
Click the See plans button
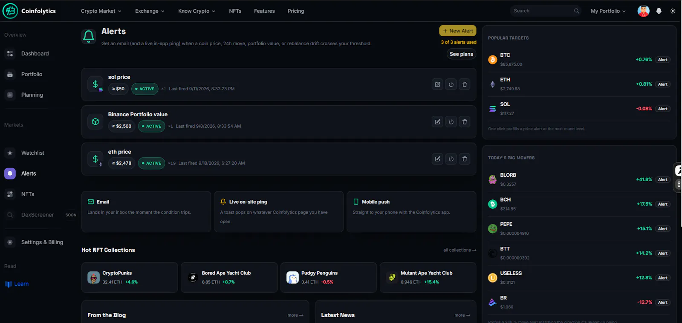click(x=461, y=54)
